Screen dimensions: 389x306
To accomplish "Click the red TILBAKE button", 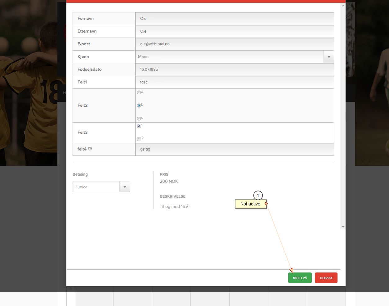I will coord(326,278).
